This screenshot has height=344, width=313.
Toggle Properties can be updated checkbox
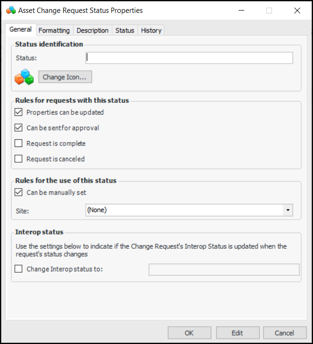point(19,112)
